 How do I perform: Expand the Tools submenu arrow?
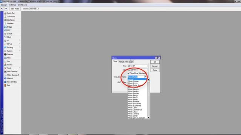pos(19,68)
